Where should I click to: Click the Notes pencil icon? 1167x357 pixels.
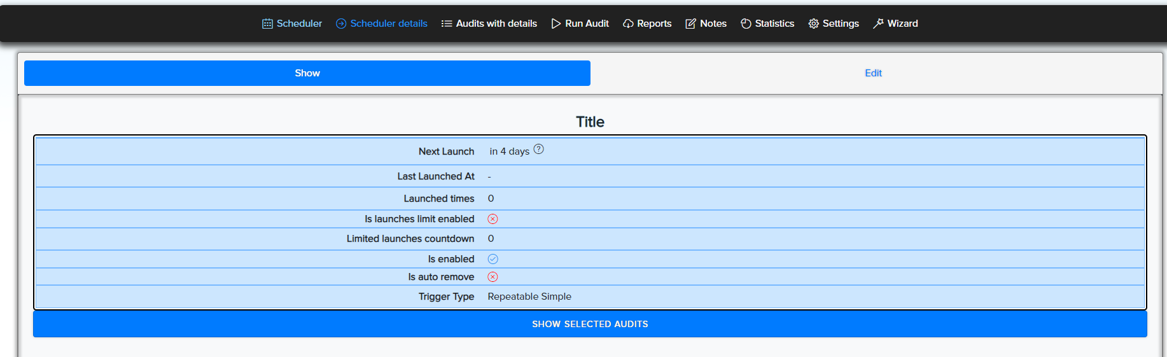pos(690,24)
